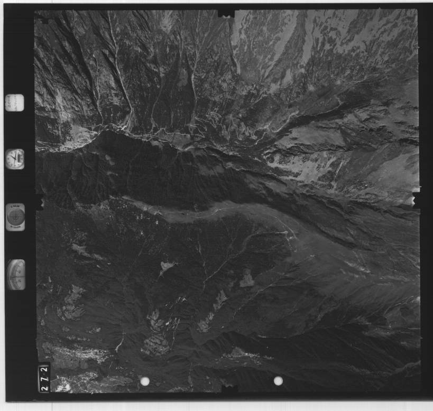Select the left-edge fiducial notch
433x411 pixels.
click(39, 202)
